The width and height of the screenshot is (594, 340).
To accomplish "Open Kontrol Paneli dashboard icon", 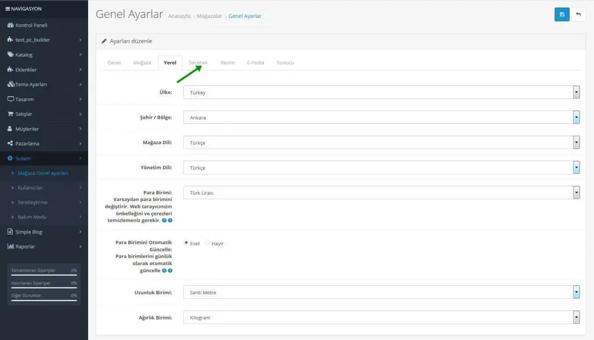I will click(x=10, y=25).
